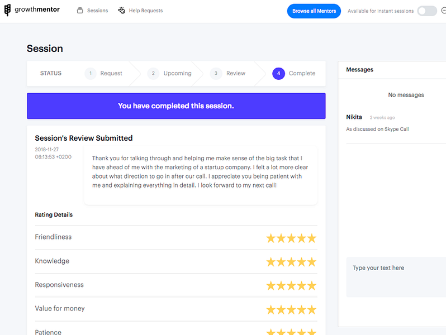Click the Sessions stack icon

pyautogui.click(x=80, y=11)
